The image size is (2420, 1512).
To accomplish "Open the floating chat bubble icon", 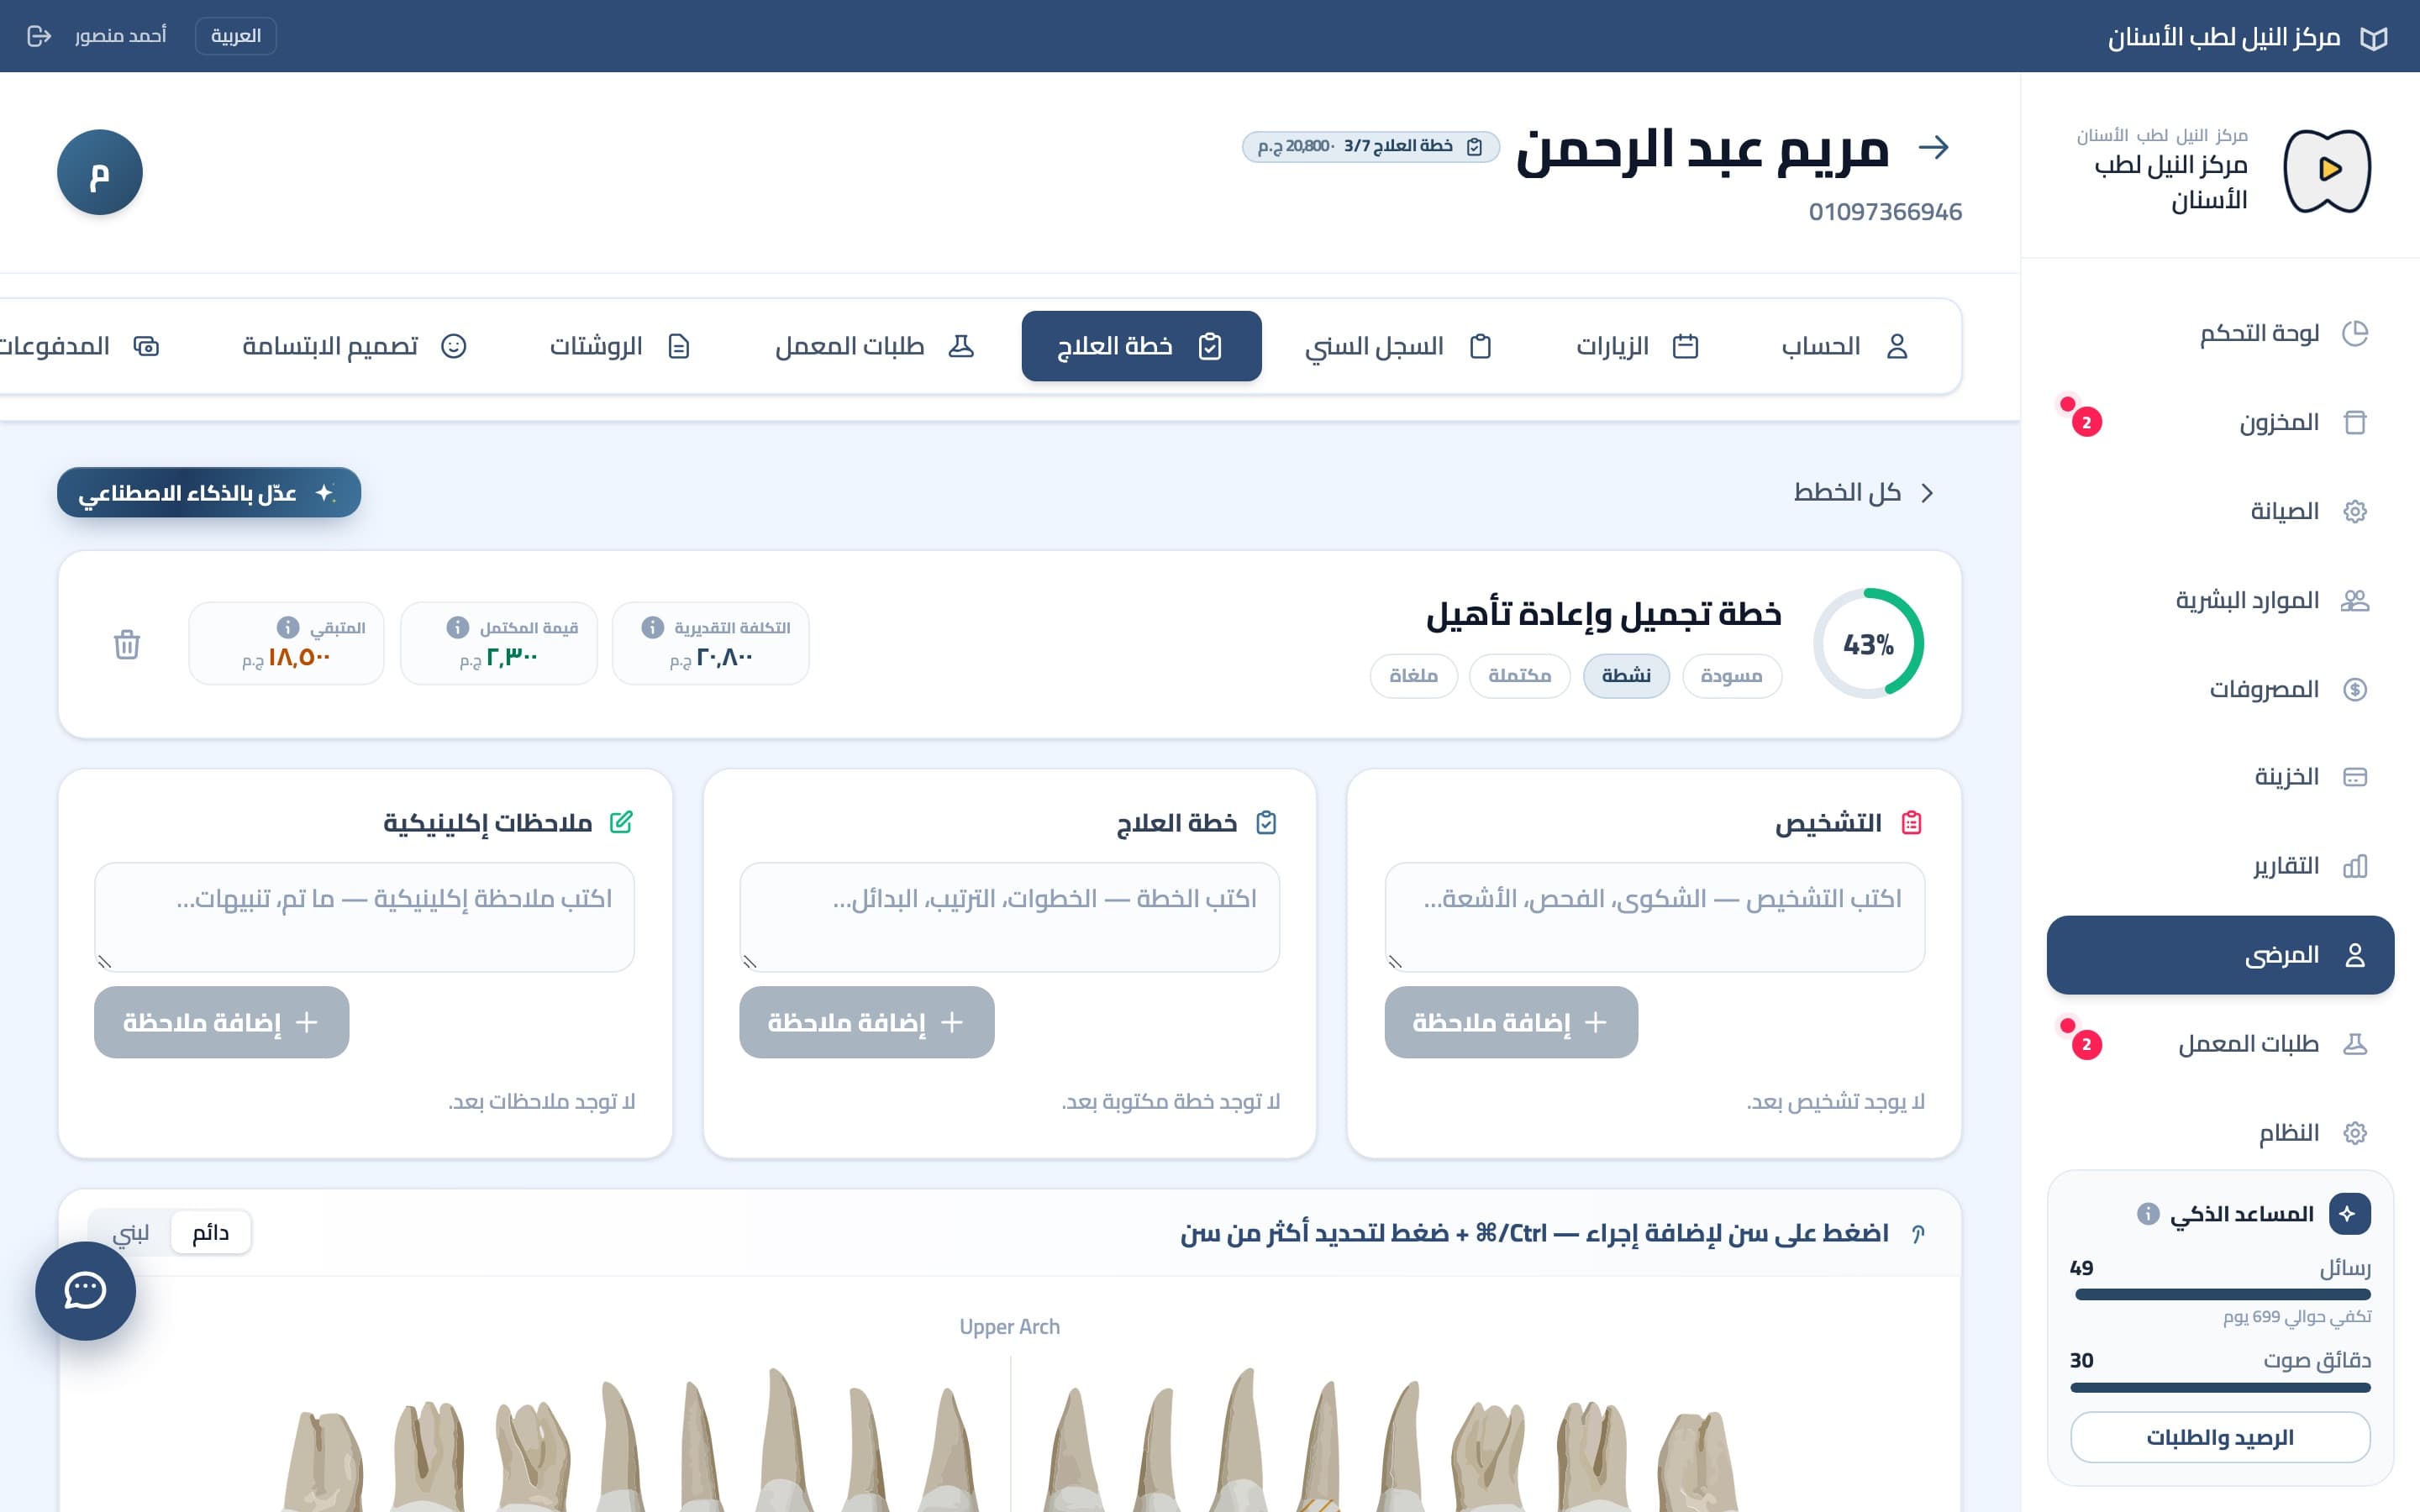I will pyautogui.click(x=86, y=1290).
